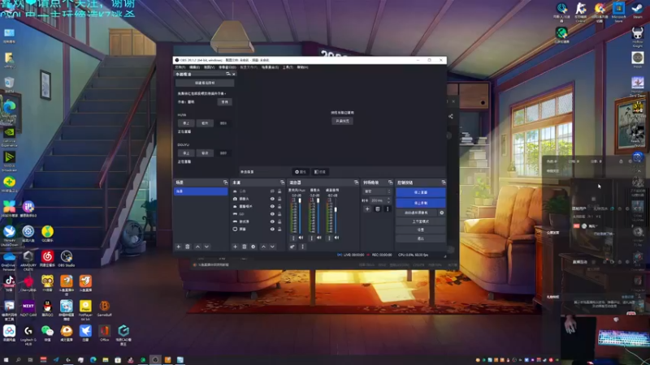The image size is (650, 365).
Task: Open WeChat desktop shortcut
Action: [47, 333]
